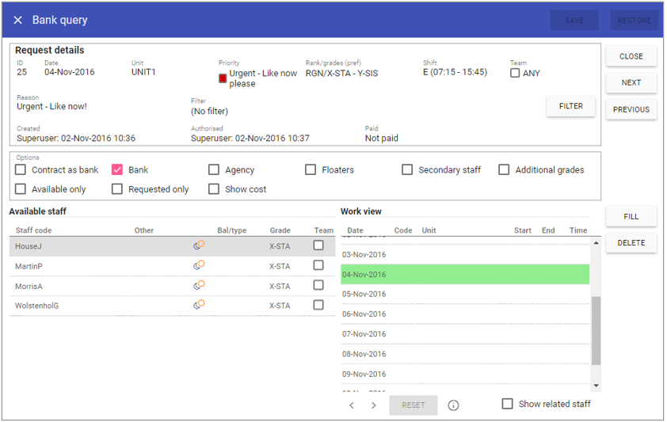Screen dimensions: 667x422
Task: Click the day/night icon in the WolstenholG row
Action: click(x=199, y=305)
